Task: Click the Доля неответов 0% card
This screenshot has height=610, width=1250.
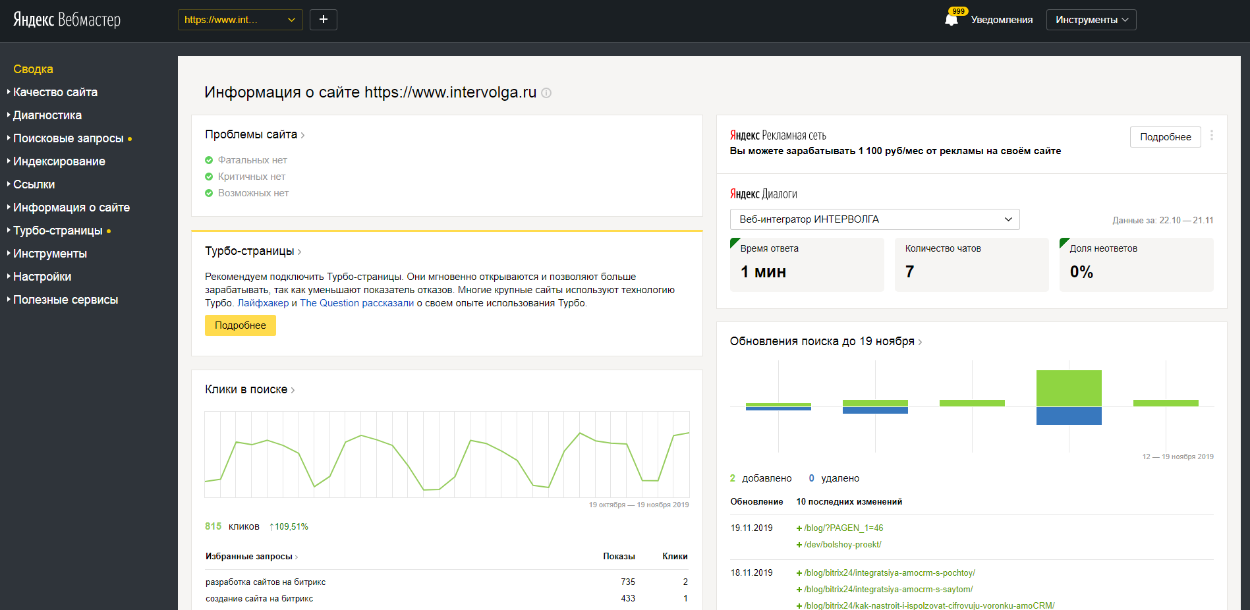Action: (x=1137, y=265)
